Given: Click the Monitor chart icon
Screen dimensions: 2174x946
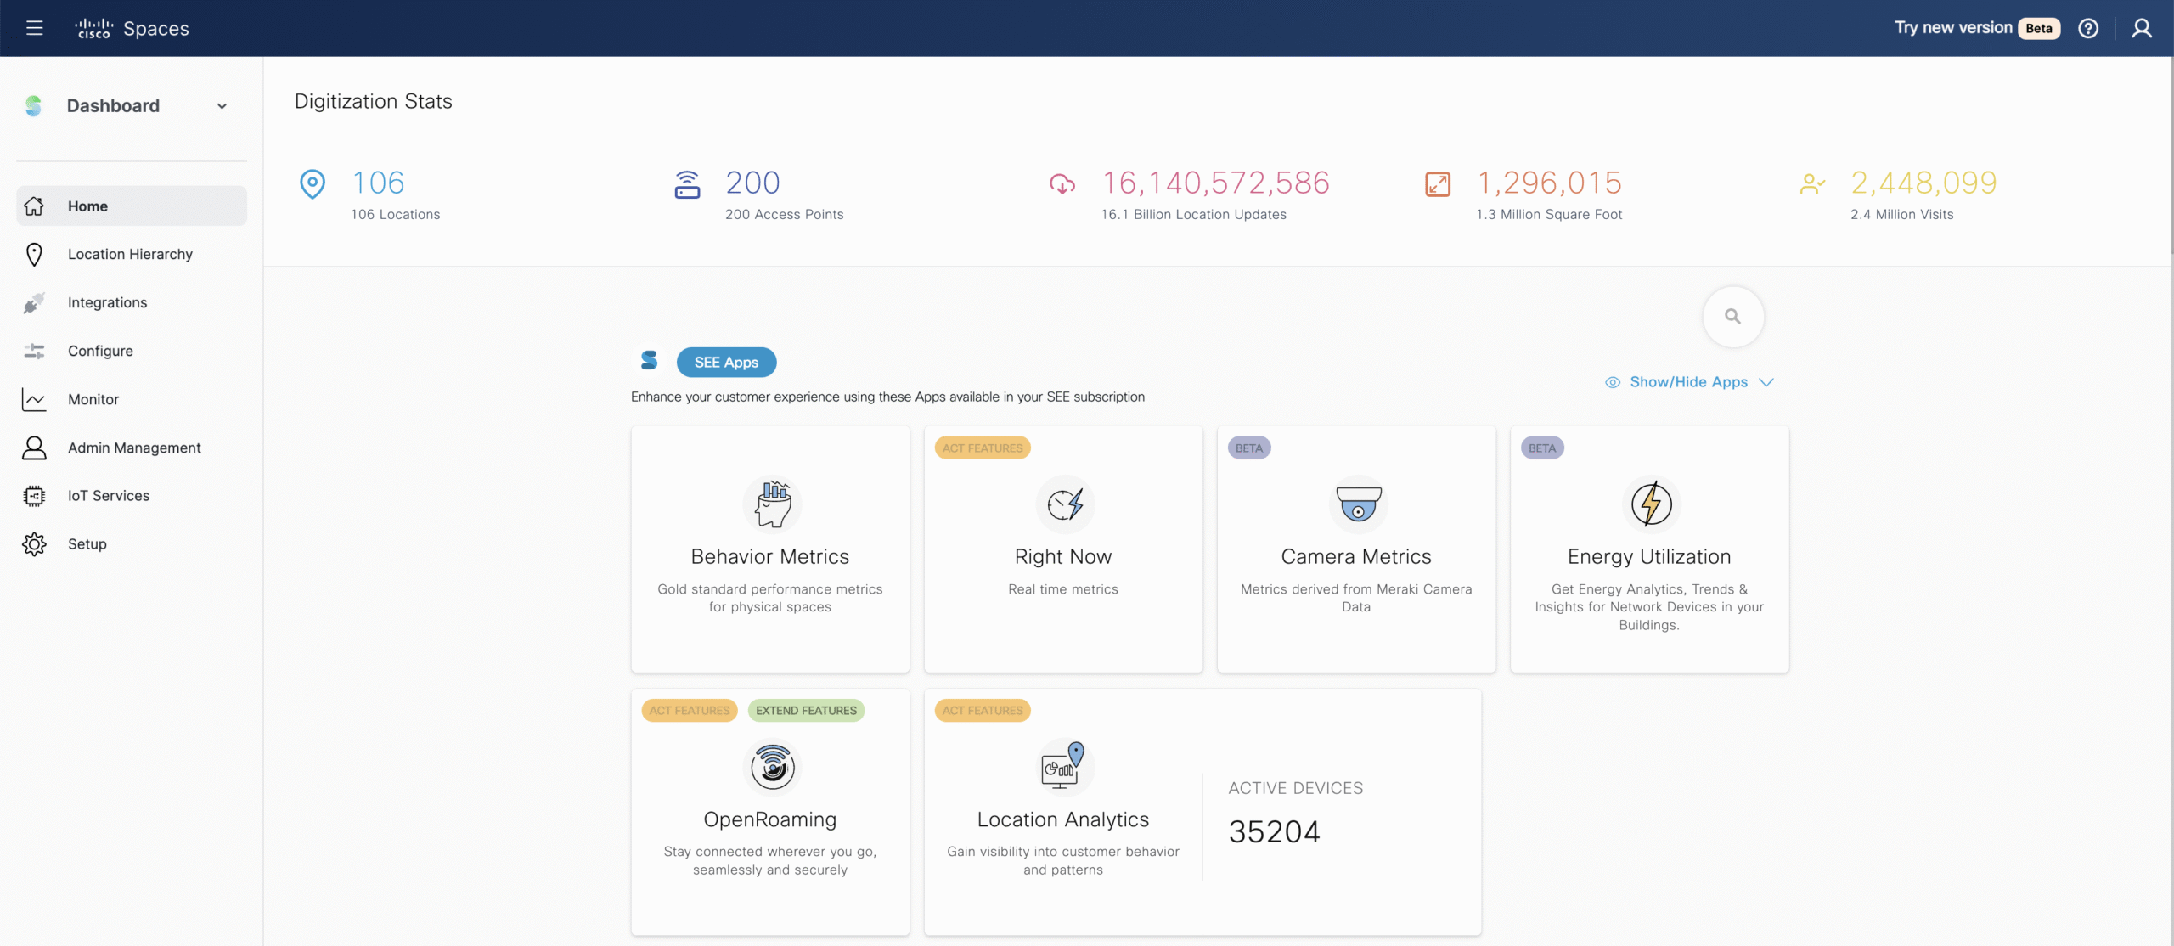Looking at the screenshot, I should click(x=34, y=399).
